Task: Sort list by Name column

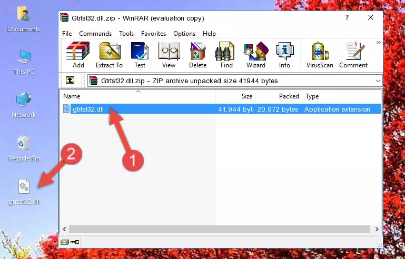Action: click(x=138, y=96)
